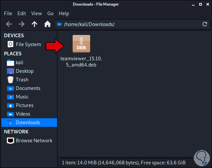Click the Browse Network icon
Screen dimensions: 212x168
pyautogui.click(x=11, y=141)
